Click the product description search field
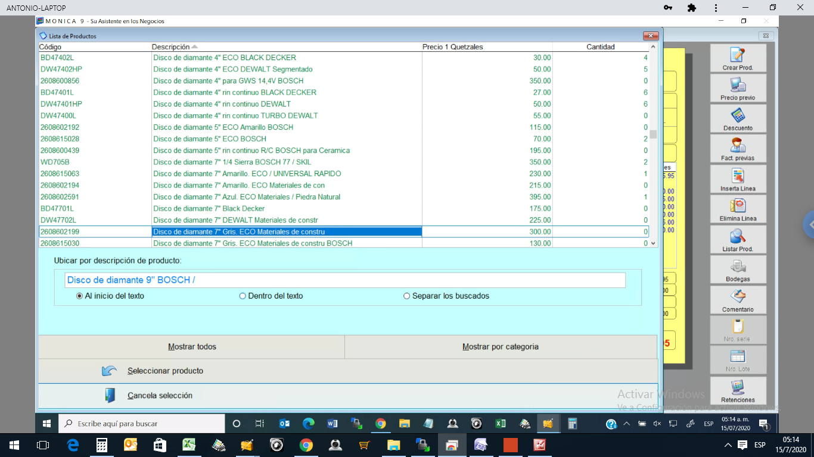 [344, 280]
